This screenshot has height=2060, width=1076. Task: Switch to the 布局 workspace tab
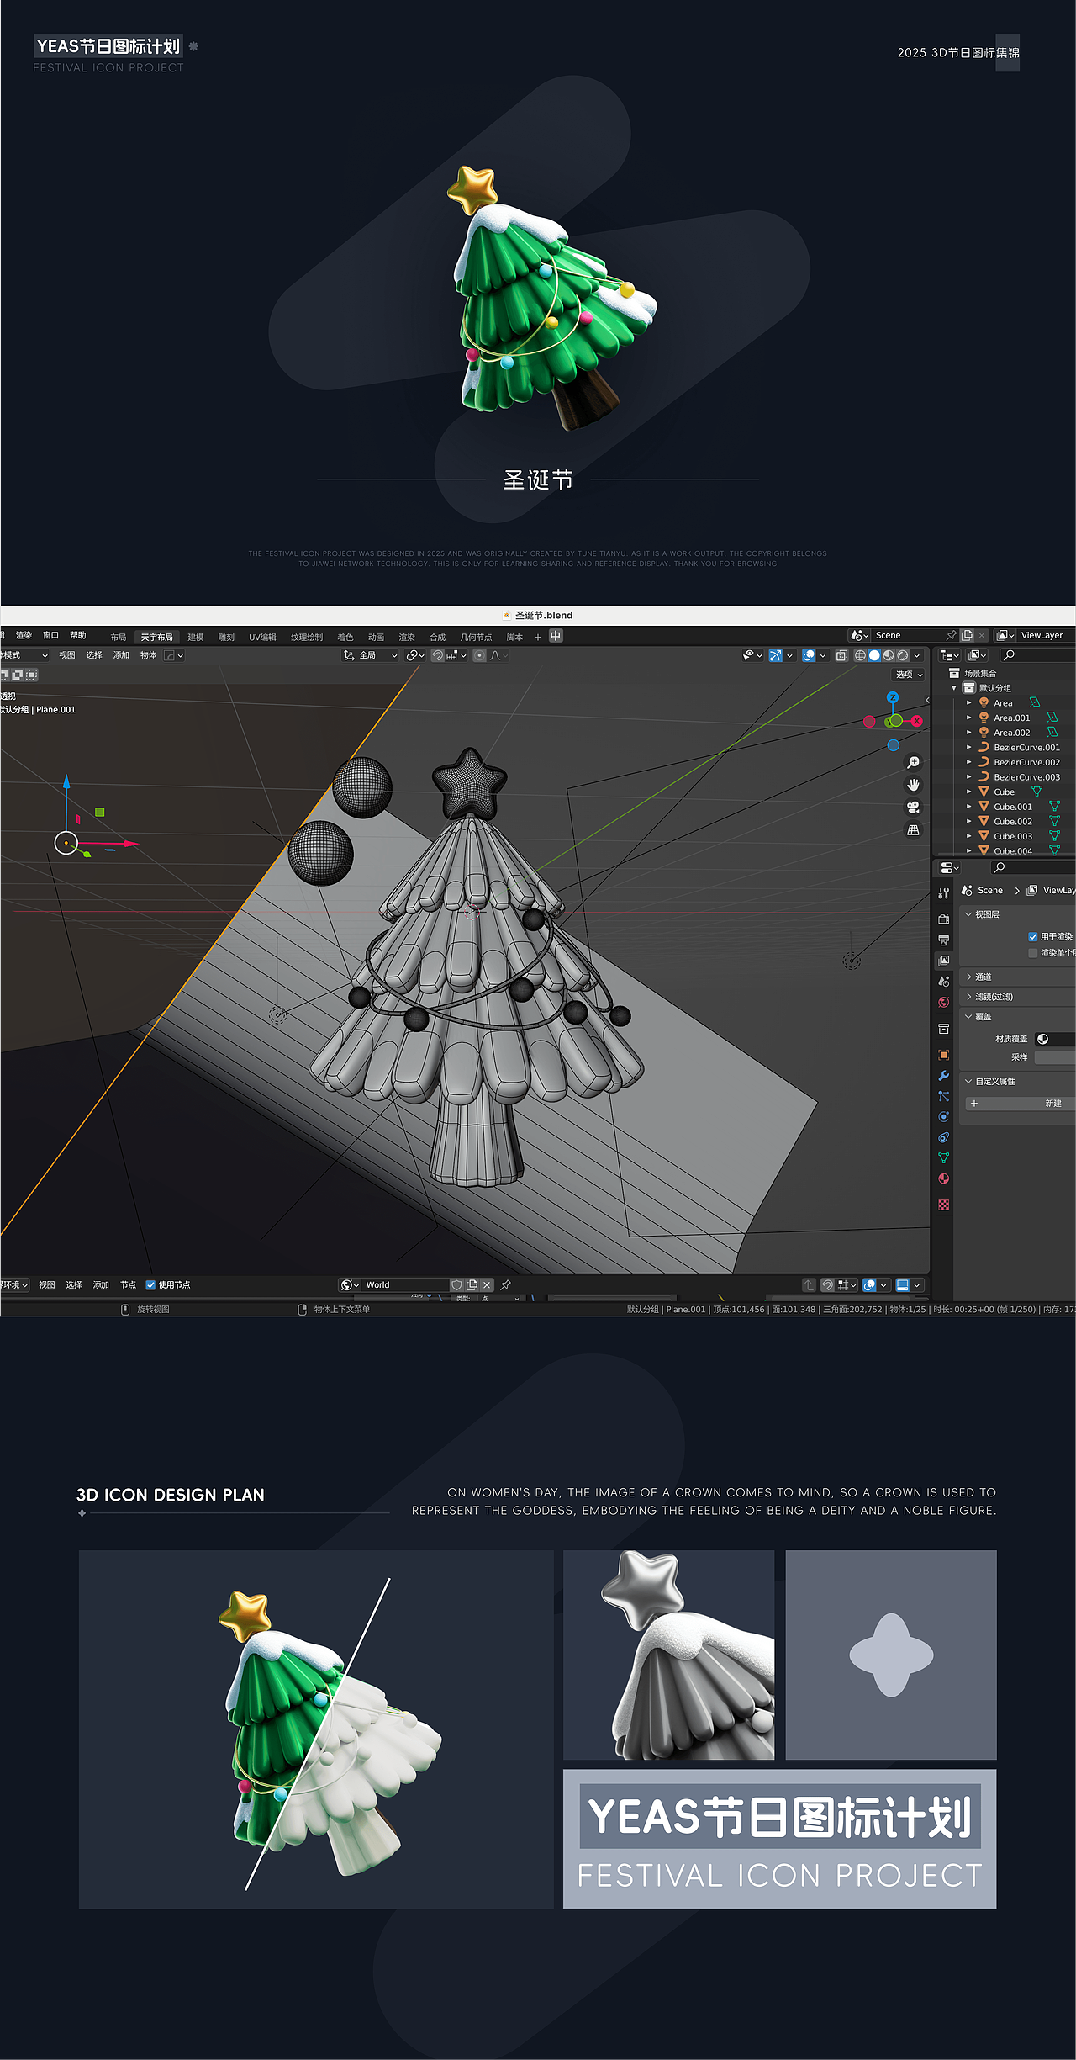coord(119,637)
